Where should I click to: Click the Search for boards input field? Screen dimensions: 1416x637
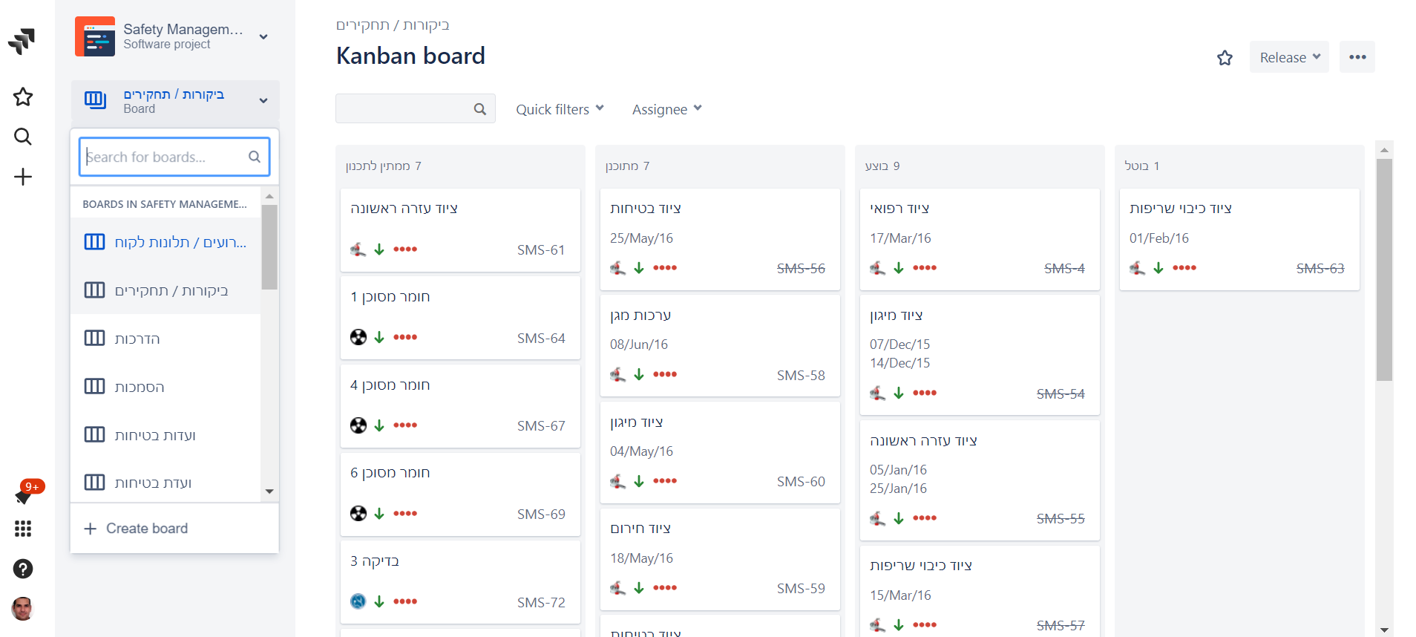click(166, 157)
